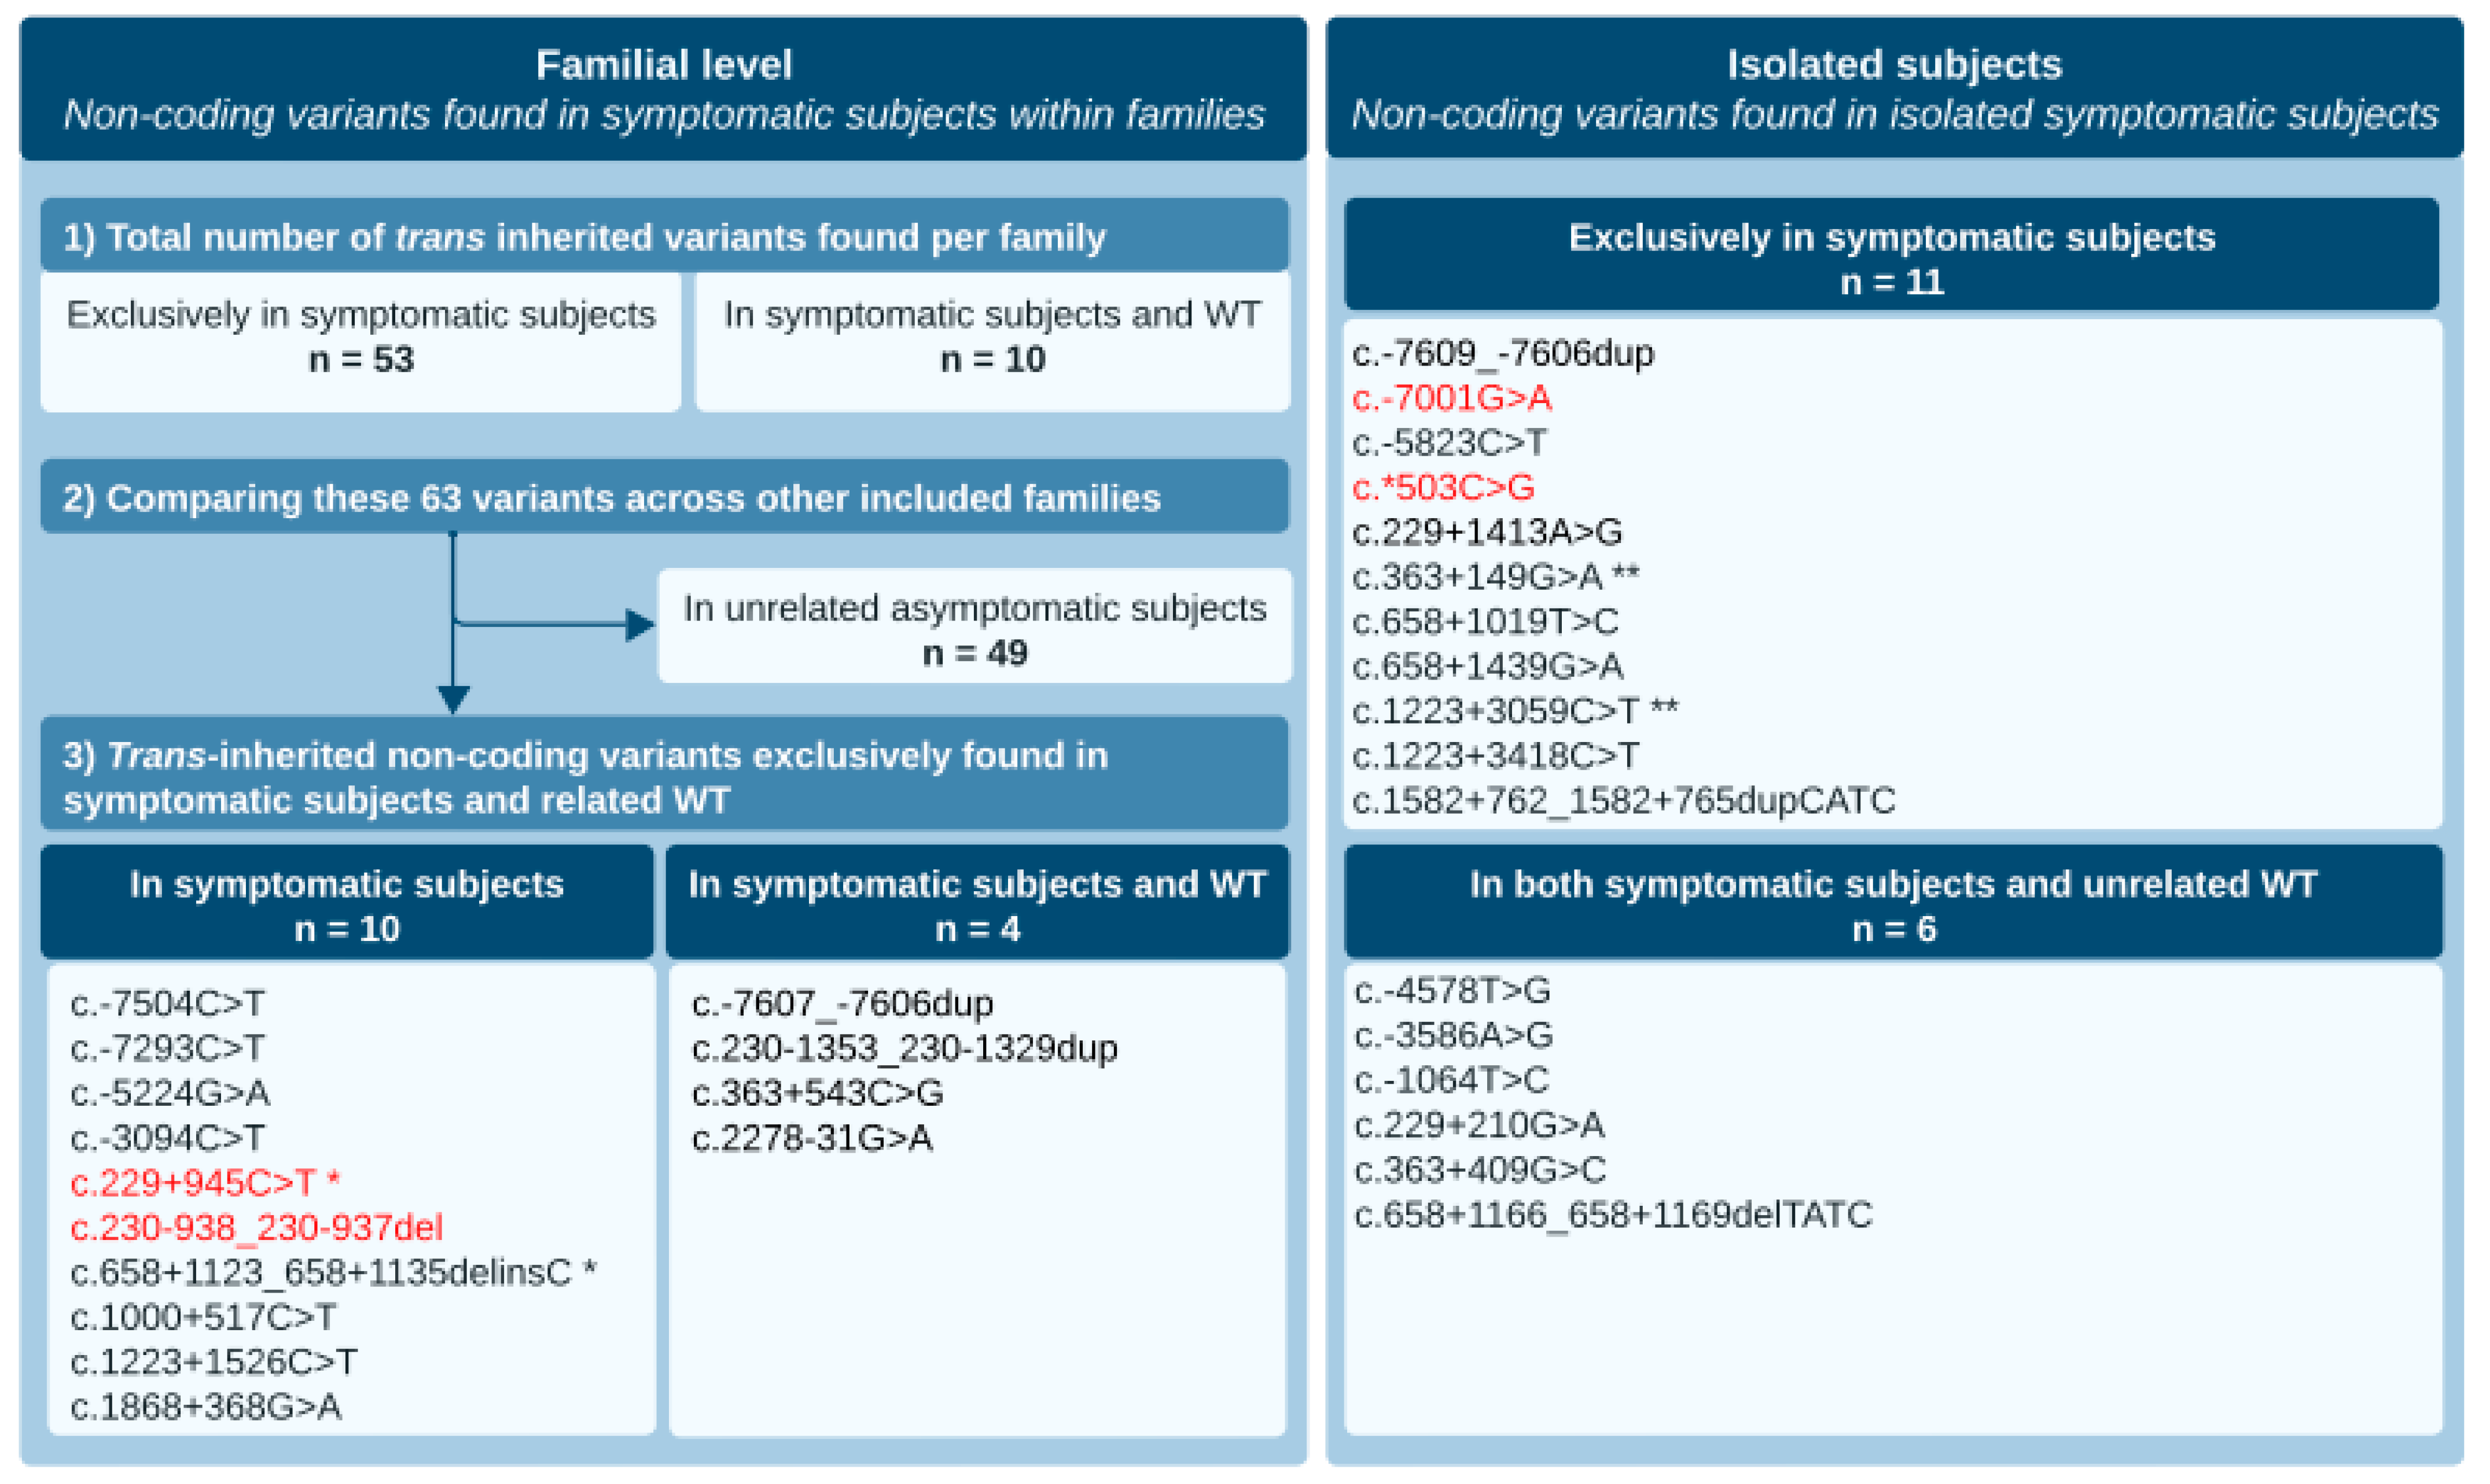Select variant c.2278-31G>A

coord(811,1138)
